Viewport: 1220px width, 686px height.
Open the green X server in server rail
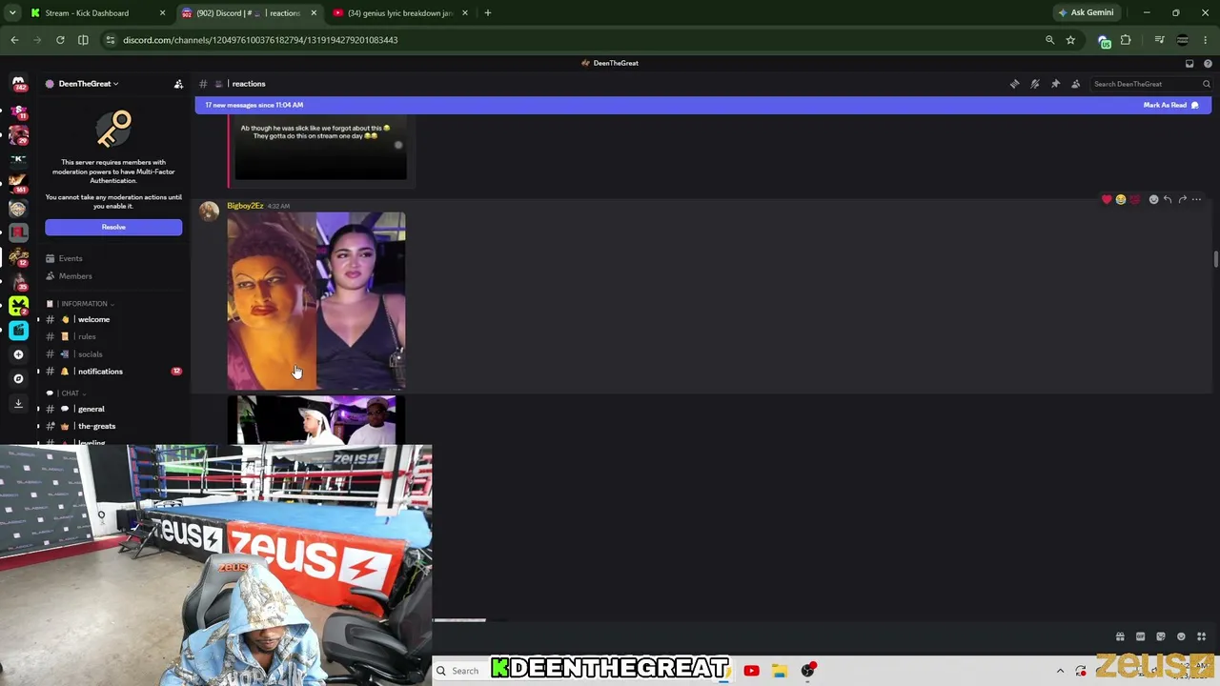coord(18,306)
